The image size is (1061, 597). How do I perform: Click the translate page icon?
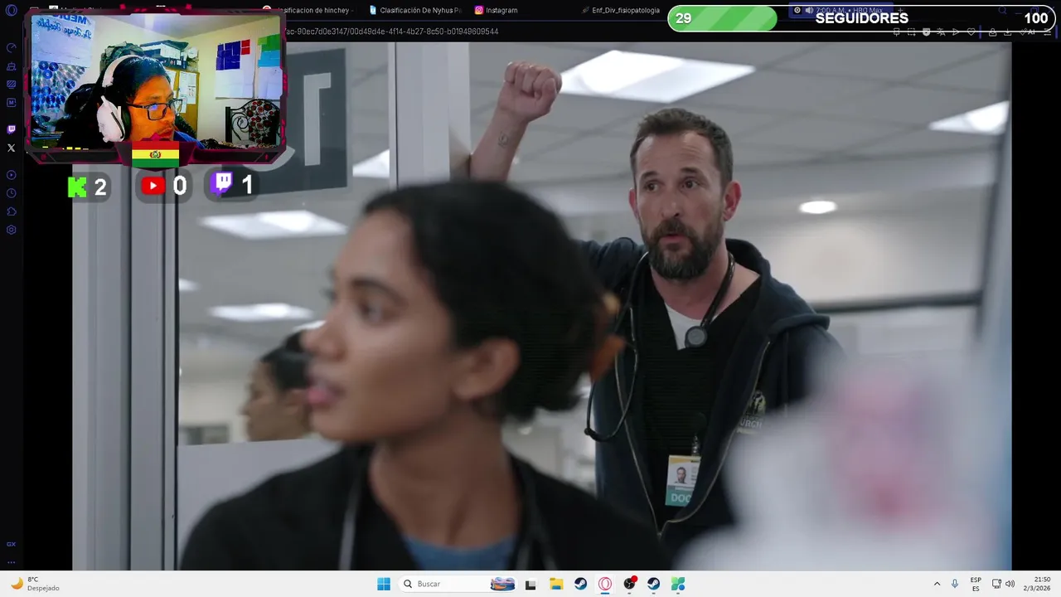click(941, 32)
